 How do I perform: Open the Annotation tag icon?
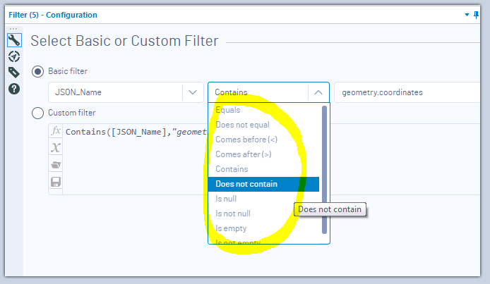pyautogui.click(x=13, y=73)
